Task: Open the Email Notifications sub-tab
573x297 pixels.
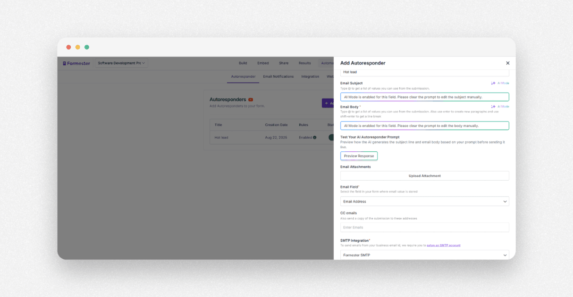Action: pos(278,76)
